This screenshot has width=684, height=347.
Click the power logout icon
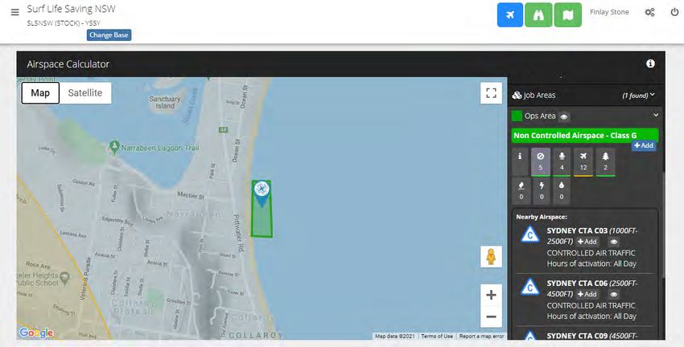click(674, 12)
